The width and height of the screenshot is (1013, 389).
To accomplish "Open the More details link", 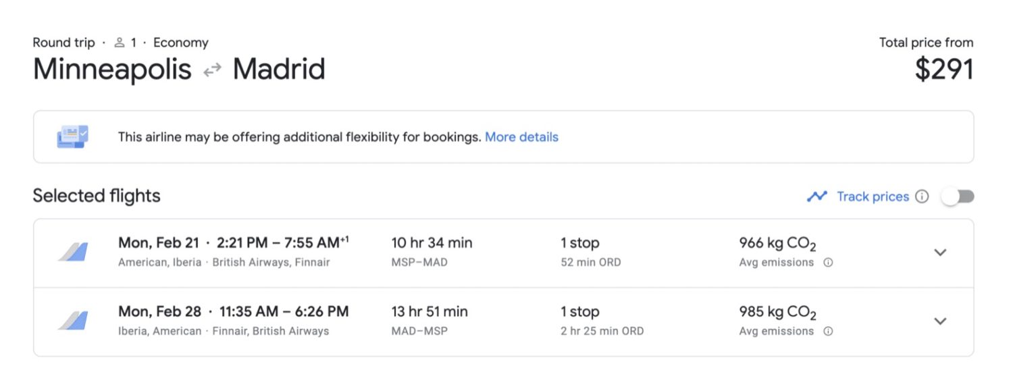I will click(x=521, y=136).
